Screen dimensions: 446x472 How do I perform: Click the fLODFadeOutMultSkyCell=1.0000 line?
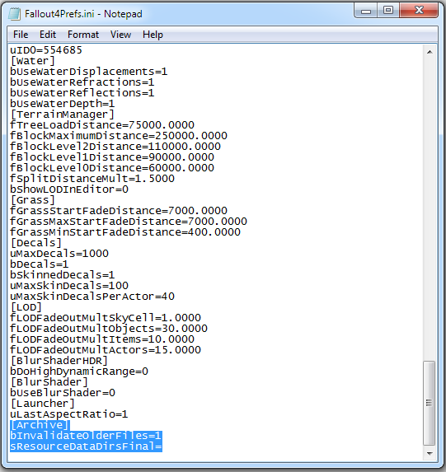(106, 318)
